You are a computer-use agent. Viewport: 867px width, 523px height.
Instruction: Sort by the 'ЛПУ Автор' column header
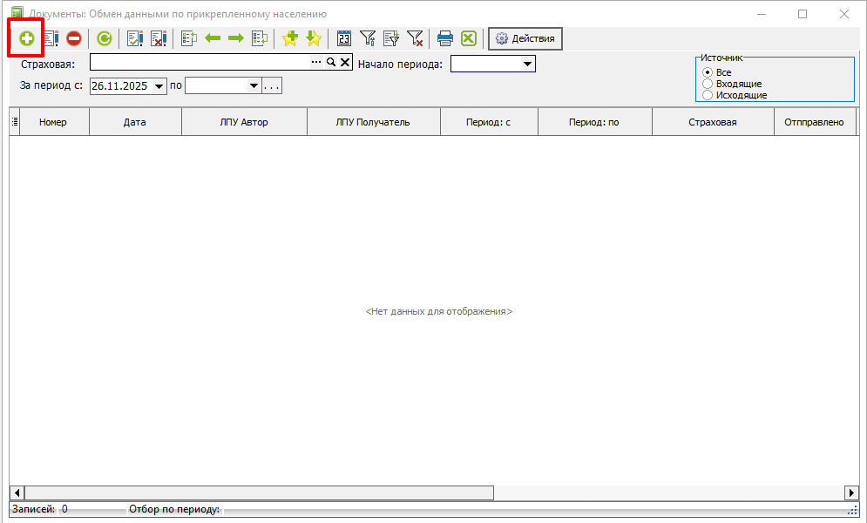click(244, 122)
